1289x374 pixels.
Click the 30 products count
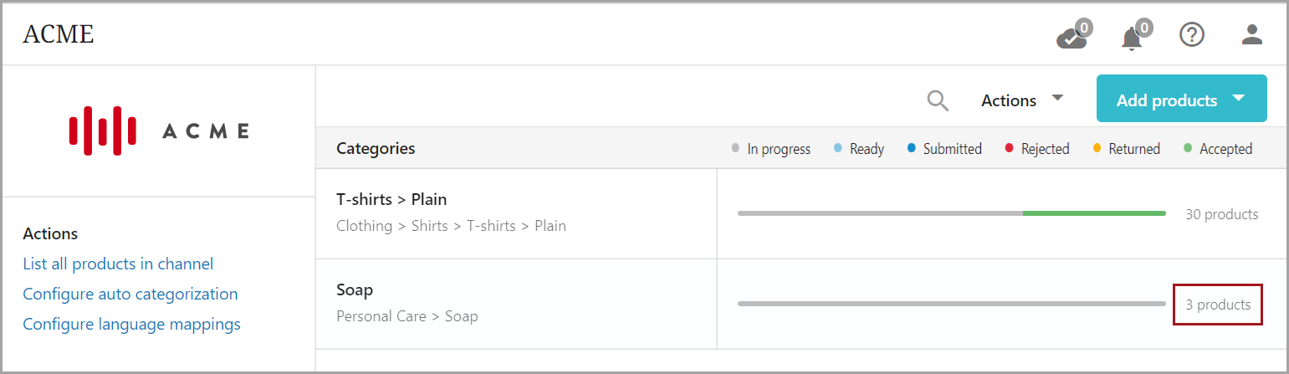tap(1221, 214)
